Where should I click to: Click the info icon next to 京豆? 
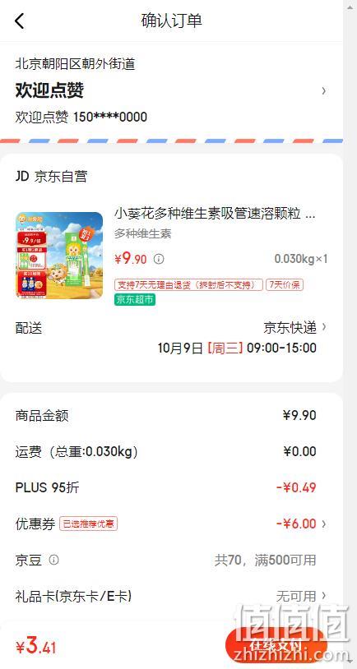[53, 560]
